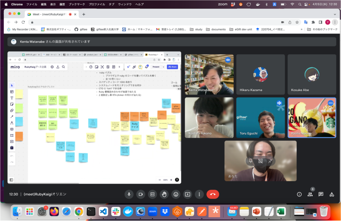Click zoom status item in menu bar

[x=223, y=4]
